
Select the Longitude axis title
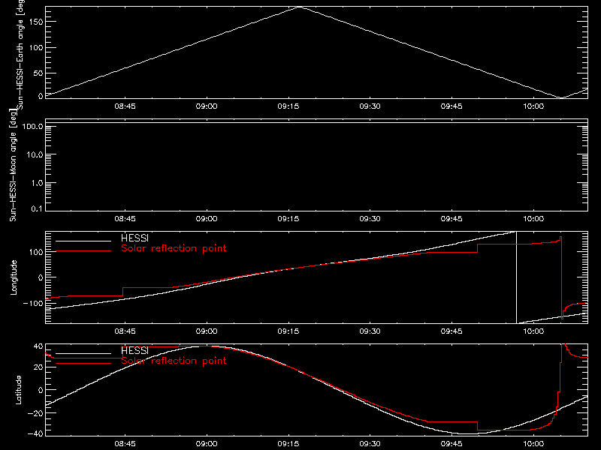[x=14, y=277]
